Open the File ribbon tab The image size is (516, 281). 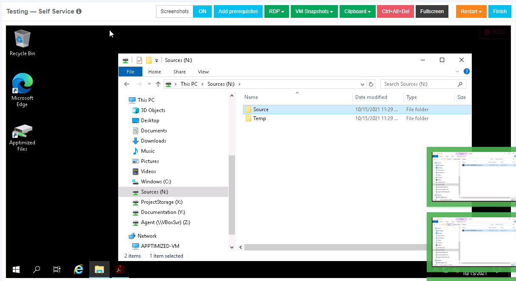pos(130,72)
